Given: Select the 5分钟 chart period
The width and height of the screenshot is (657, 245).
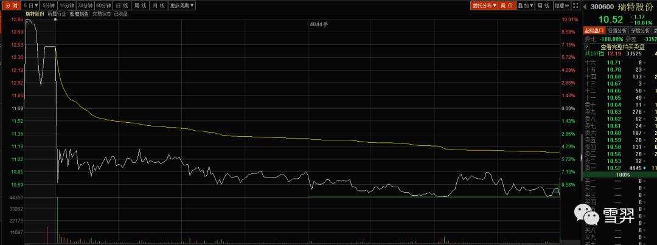Looking at the screenshot, I should pos(49,5).
